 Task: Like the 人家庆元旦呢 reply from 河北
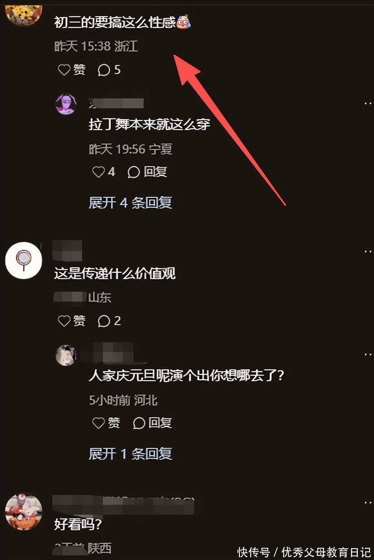click(x=106, y=423)
